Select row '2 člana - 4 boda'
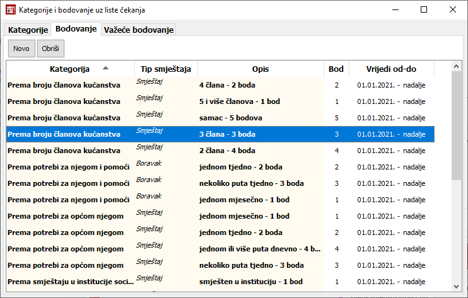 pos(227,151)
